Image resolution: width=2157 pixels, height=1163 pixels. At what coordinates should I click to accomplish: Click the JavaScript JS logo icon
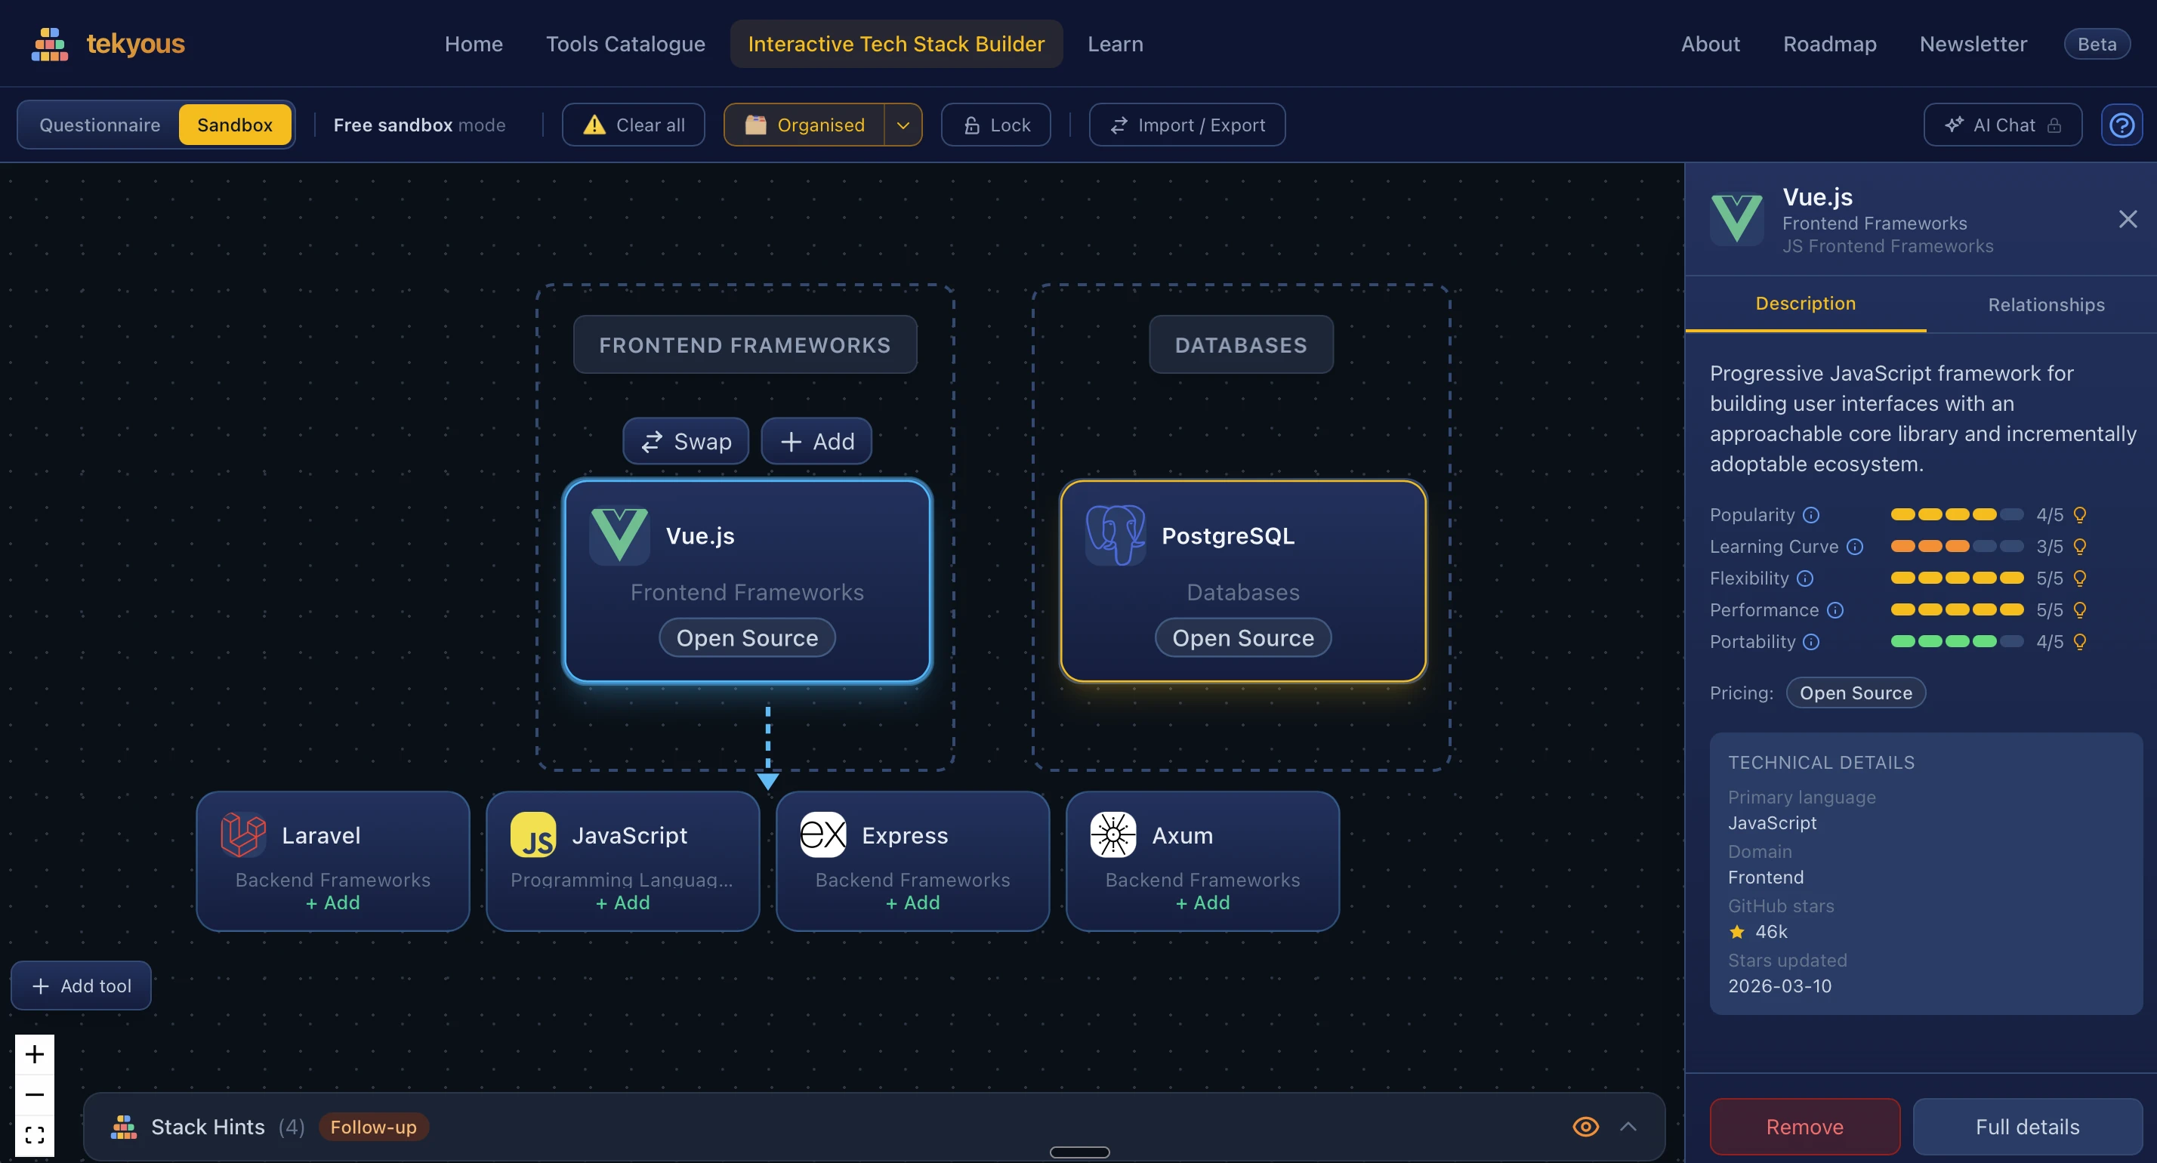click(x=532, y=834)
